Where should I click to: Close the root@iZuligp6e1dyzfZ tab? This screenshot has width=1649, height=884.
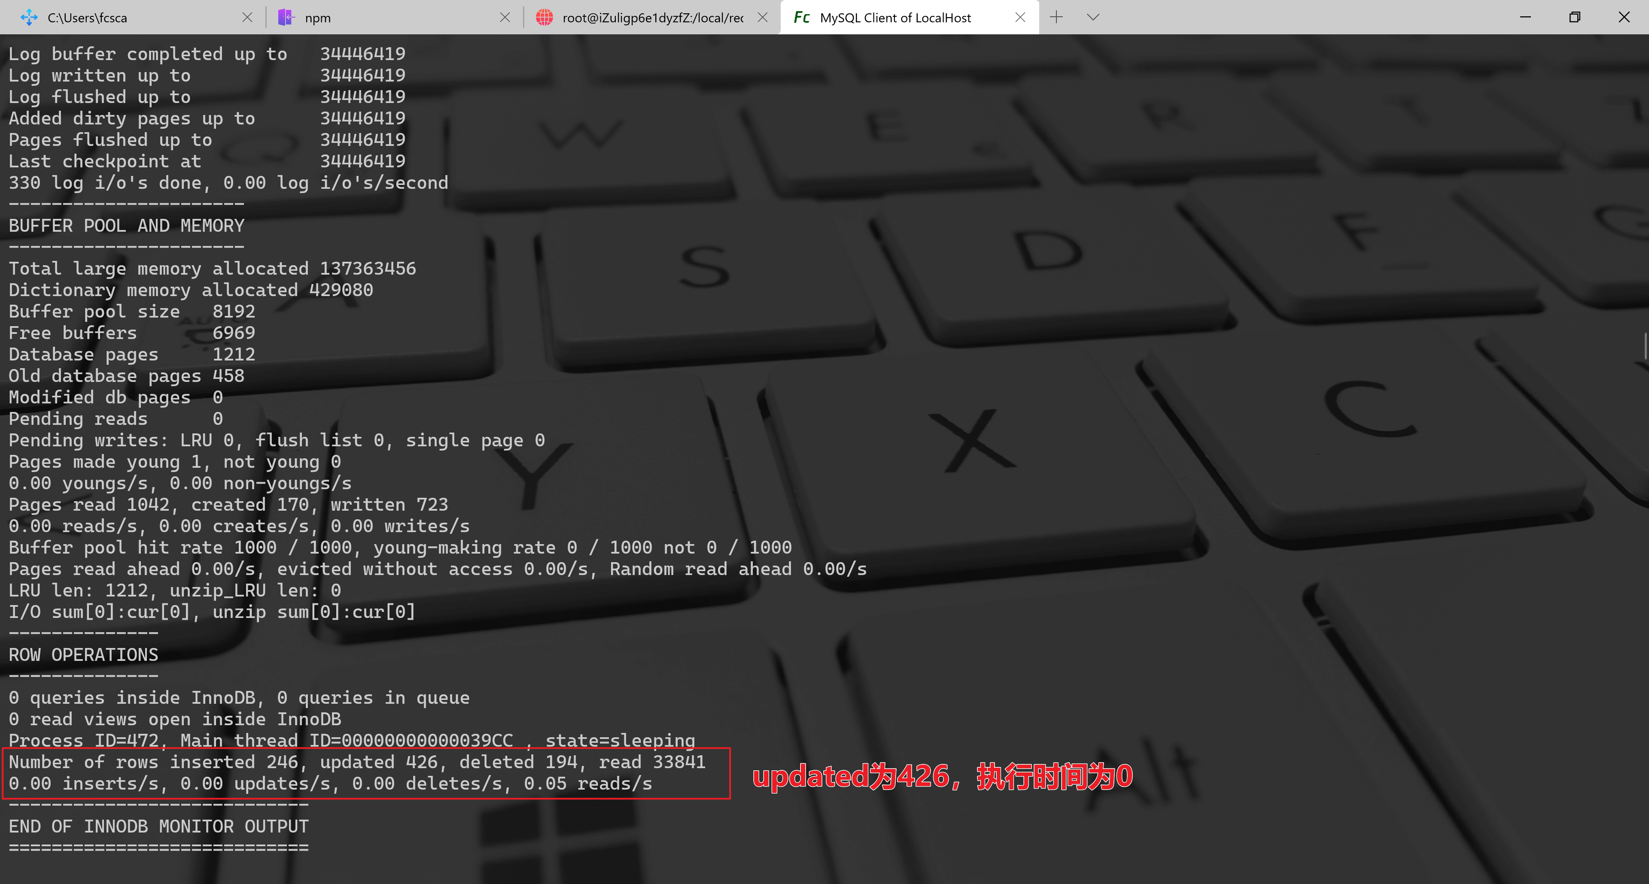(762, 17)
